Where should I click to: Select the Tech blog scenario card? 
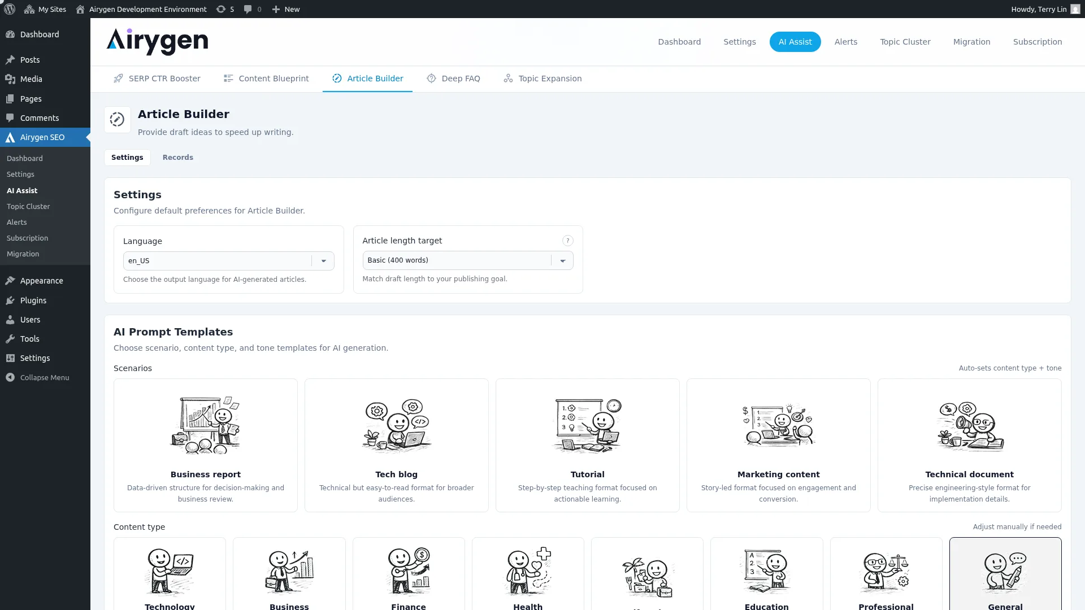[x=397, y=446]
